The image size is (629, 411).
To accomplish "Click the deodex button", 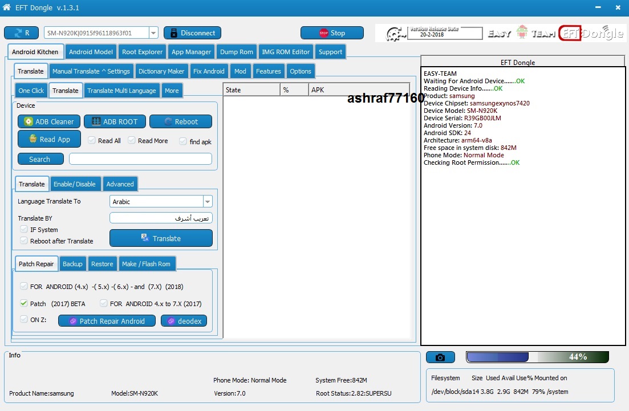I will [x=184, y=321].
